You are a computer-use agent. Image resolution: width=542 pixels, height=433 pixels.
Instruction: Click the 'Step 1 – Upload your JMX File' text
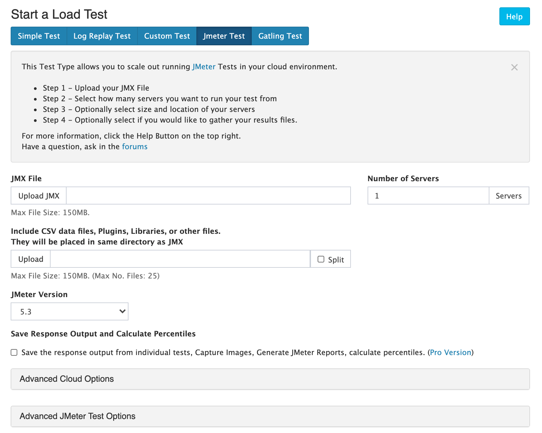(96, 88)
